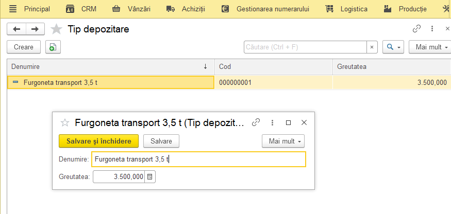This screenshot has height=214, width=451.
Task: Click the link icon in Furgoneta dialog
Action: (x=256, y=122)
